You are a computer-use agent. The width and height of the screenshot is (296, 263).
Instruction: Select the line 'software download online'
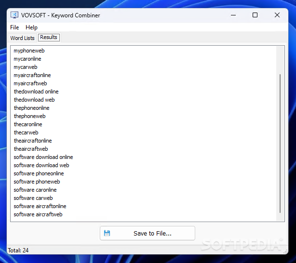click(43, 157)
